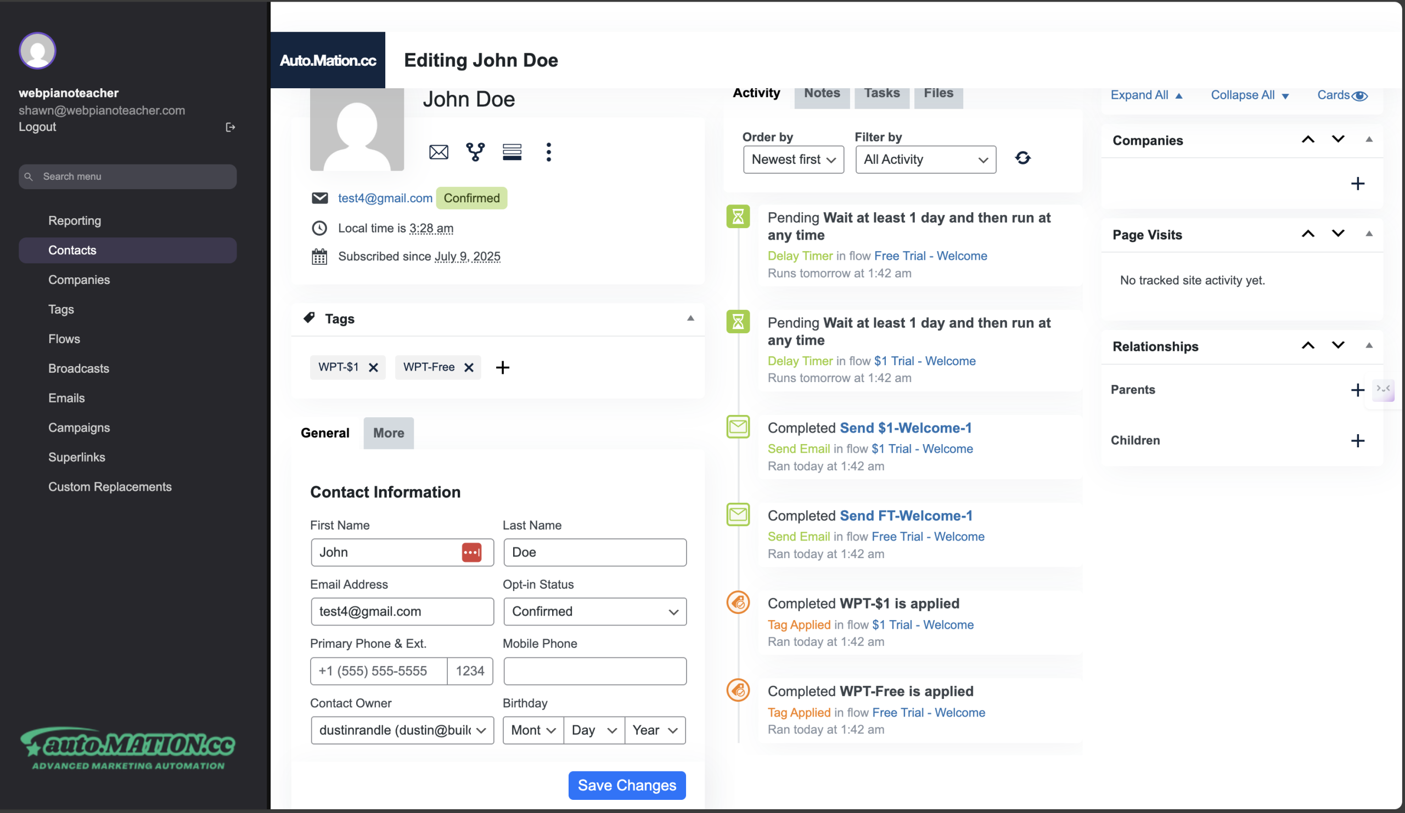Click the stacked lines list icon
This screenshot has height=813, width=1405.
click(512, 152)
